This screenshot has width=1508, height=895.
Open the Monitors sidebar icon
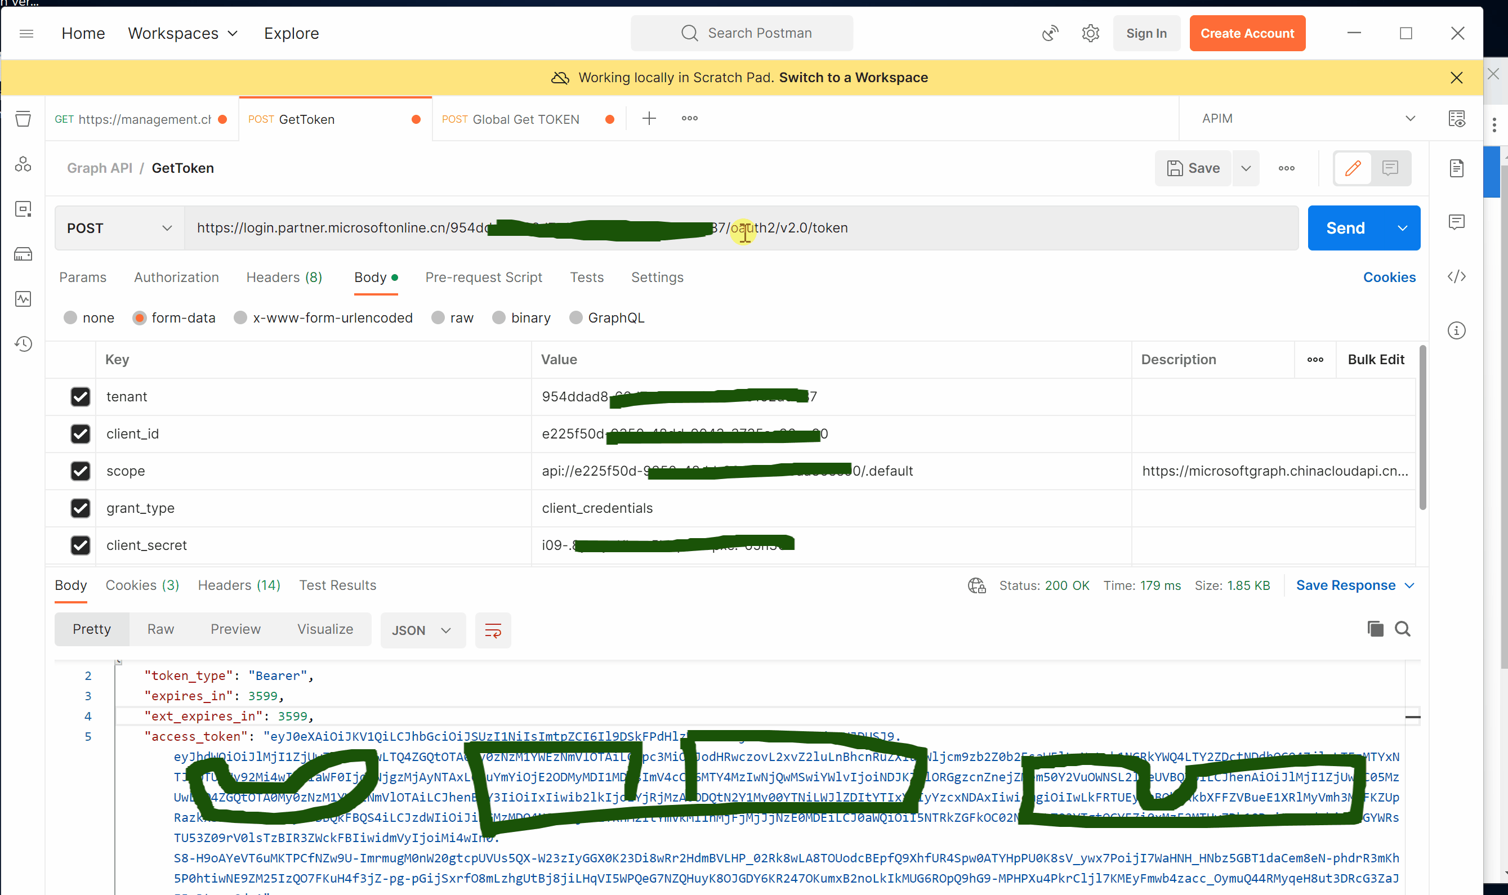[x=23, y=299]
